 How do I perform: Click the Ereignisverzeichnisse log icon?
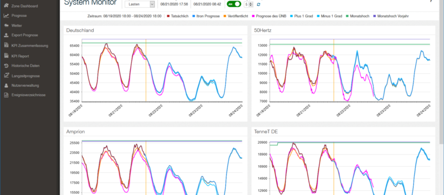6,95
